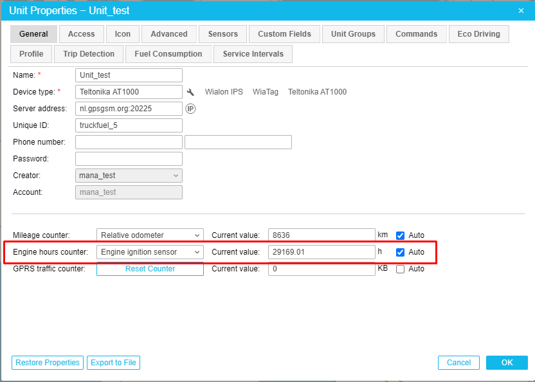Select the Wialon IPS device type link
Image resolution: width=535 pixels, height=382 pixels.
coord(224,92)
